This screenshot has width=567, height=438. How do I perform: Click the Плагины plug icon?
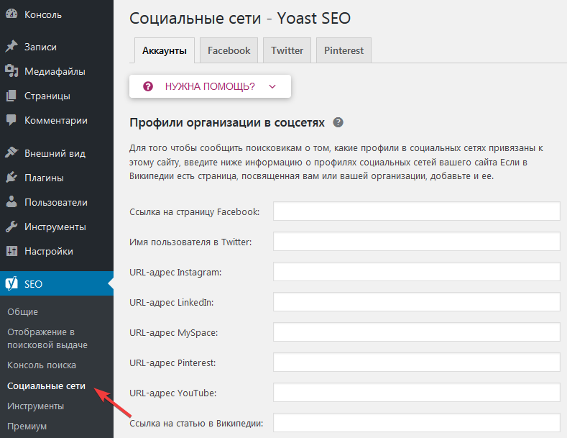pos(11,178)
